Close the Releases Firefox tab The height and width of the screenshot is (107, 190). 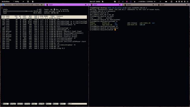tap(42, 5)
